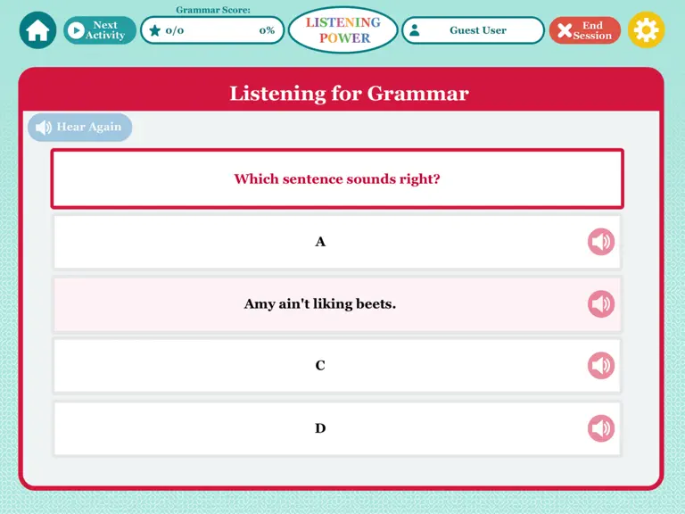Select answer option C
The height and width of the screenshot is (514, 685).
337,365
